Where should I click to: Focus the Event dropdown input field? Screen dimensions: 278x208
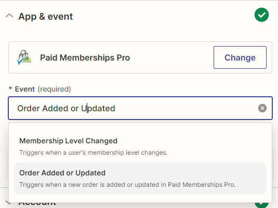point(140,108)
